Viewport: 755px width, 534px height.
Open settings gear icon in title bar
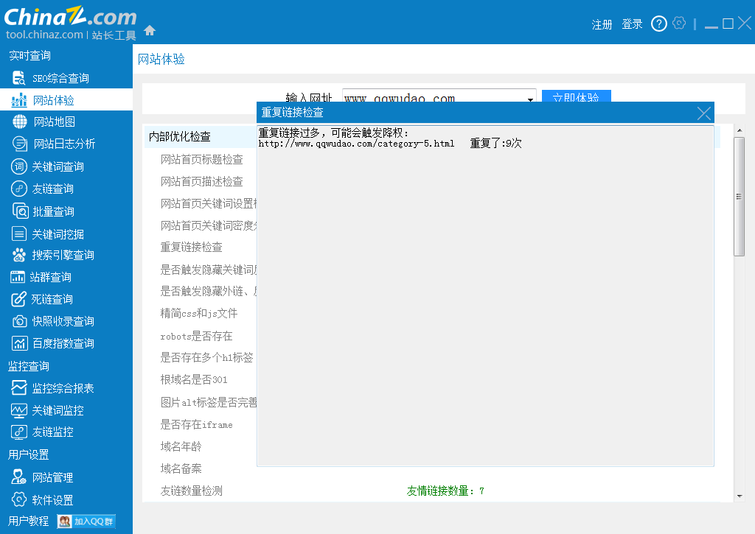pos(679,24)
